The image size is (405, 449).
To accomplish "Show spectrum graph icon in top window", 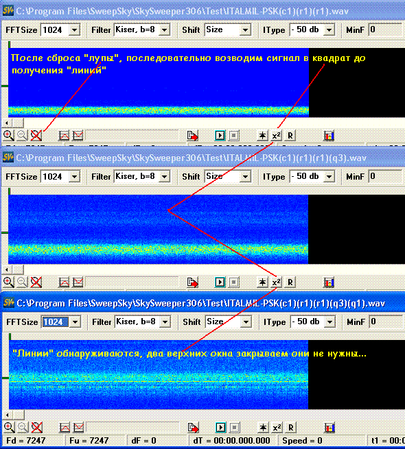I will (x=64, y=136).
